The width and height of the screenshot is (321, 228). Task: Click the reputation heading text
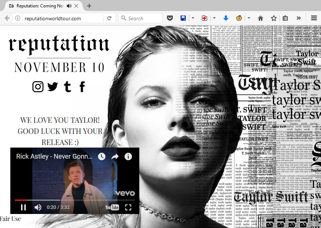pyautogui.click(x=59, y=44)
